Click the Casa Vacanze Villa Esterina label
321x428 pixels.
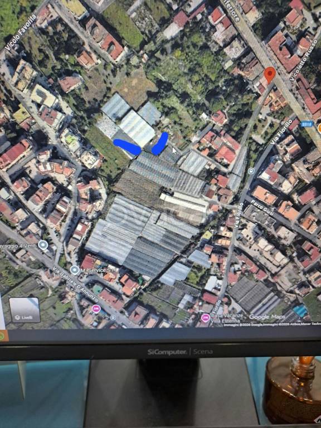(226, 318)
